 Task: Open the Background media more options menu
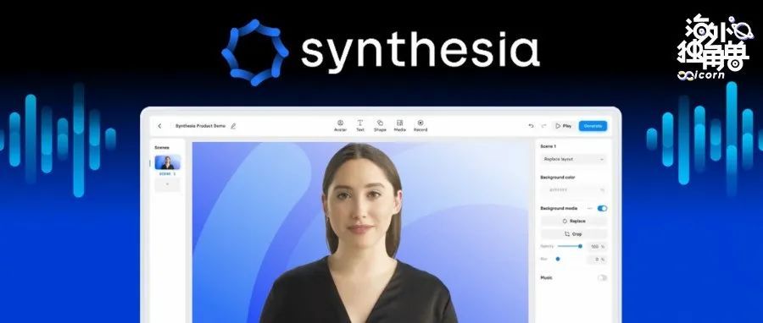pos(590,209)
